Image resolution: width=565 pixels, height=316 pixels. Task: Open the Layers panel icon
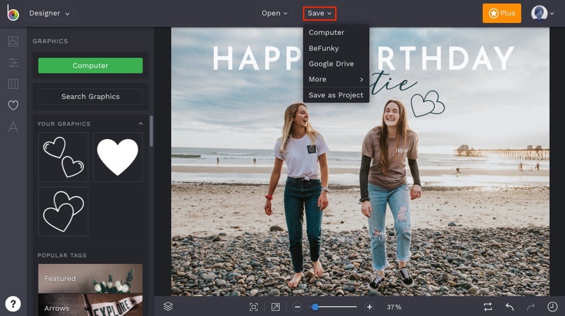[168, 306]
